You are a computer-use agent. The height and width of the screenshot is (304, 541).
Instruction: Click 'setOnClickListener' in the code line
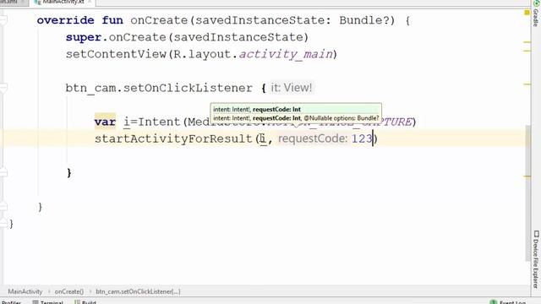point(188,88)
